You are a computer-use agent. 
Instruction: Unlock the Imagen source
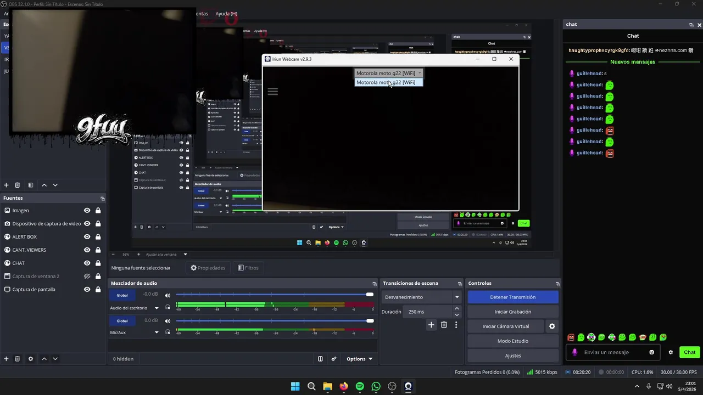click(x=98, y=211)
